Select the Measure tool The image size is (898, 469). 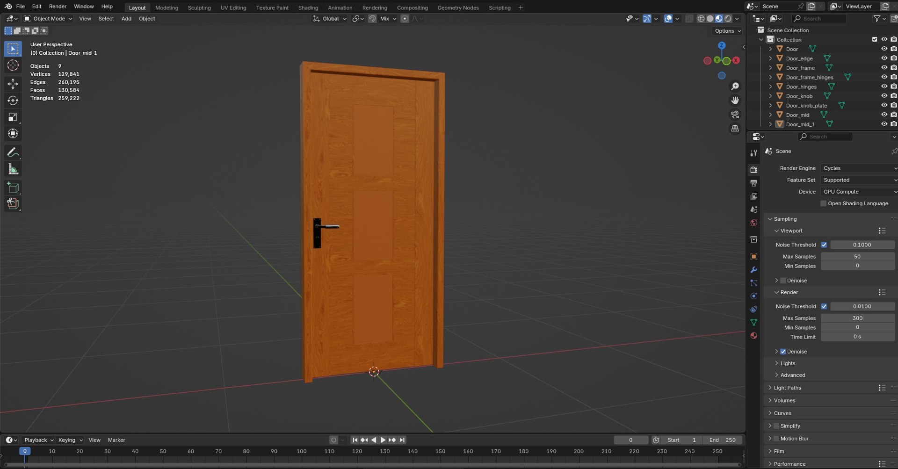click(13, 169)
